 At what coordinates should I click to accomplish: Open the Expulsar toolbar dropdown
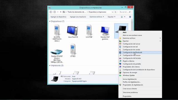[112, 17]
